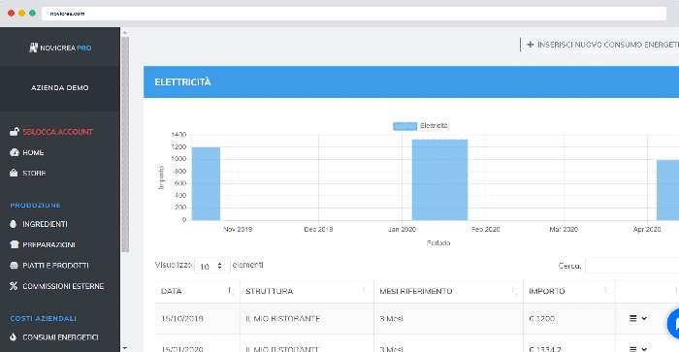
Task: Sort the table by Data column
Action: coord(231,291)
